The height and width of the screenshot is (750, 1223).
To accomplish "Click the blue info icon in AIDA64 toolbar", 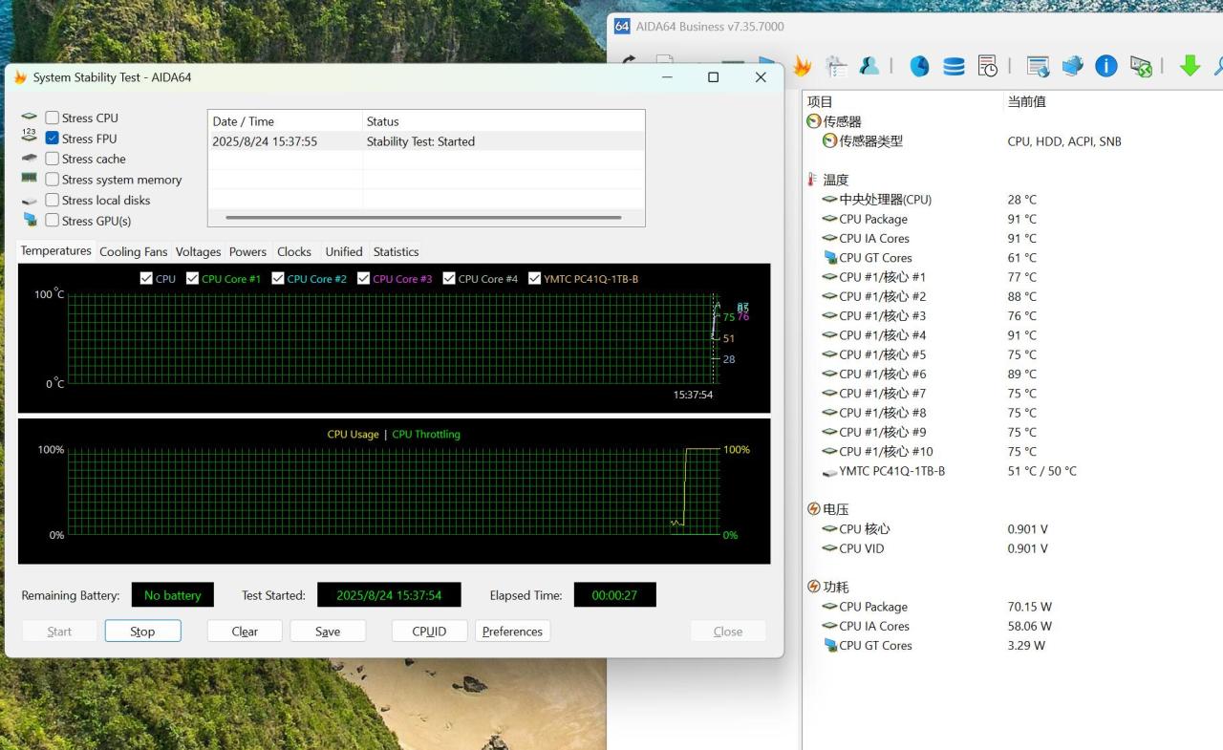I will pos(1106,66).
